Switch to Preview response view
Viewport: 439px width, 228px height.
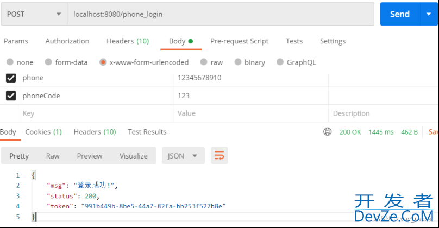click(90, 156)
